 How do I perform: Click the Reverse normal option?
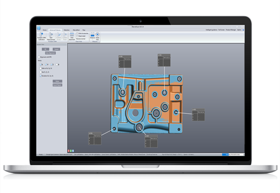point(81,39)
